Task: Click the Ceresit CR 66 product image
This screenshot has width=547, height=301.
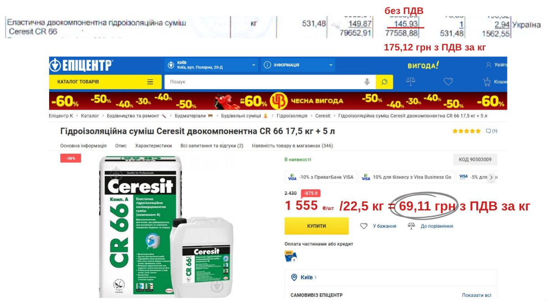Action: [167, 225]
